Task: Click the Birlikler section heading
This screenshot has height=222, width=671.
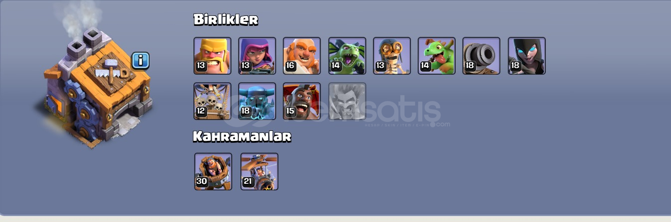Action: click(226, 20)
